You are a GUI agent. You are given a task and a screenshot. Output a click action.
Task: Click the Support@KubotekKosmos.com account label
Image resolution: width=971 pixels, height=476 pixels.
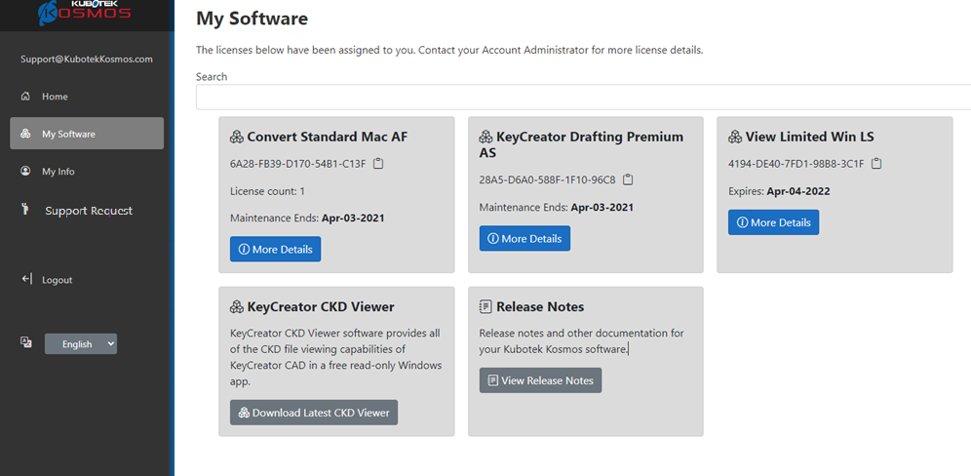(x=87, y=59)
